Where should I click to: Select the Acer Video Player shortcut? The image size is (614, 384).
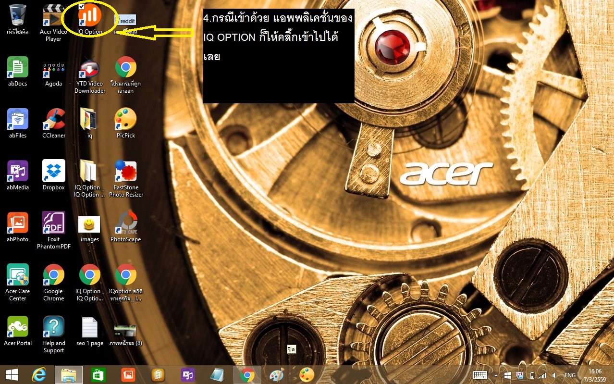pos(53,15)
